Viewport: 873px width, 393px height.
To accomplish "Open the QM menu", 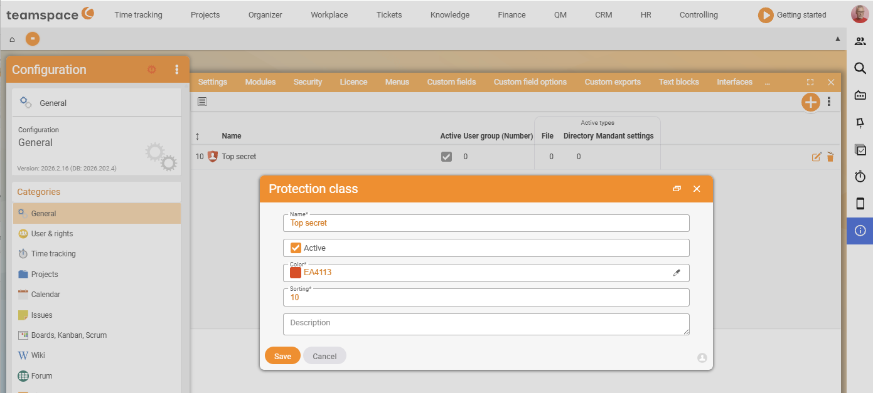I will (560, 15).
